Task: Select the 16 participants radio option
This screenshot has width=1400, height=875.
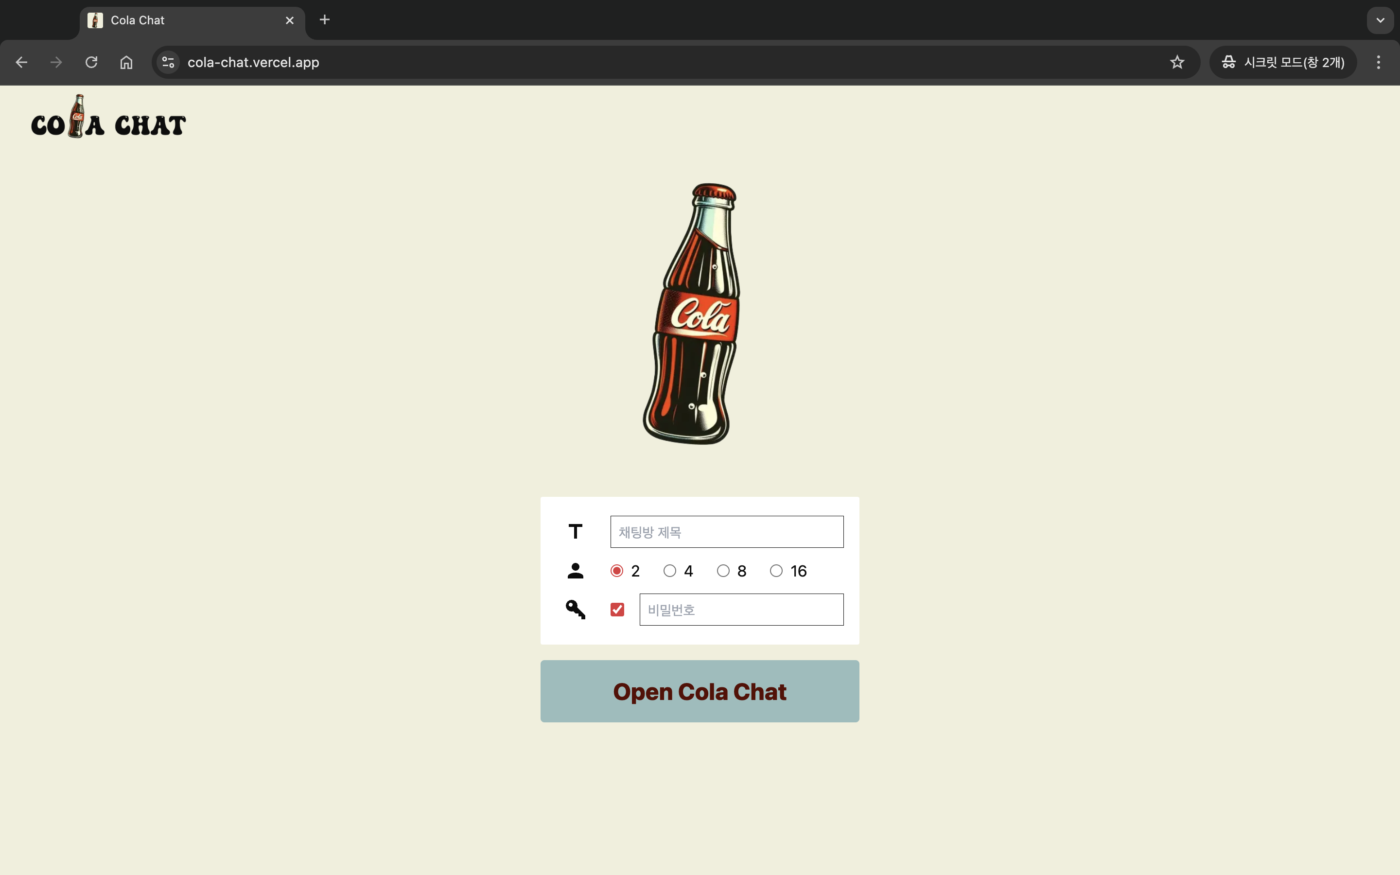Action: [x=776, y=571]
